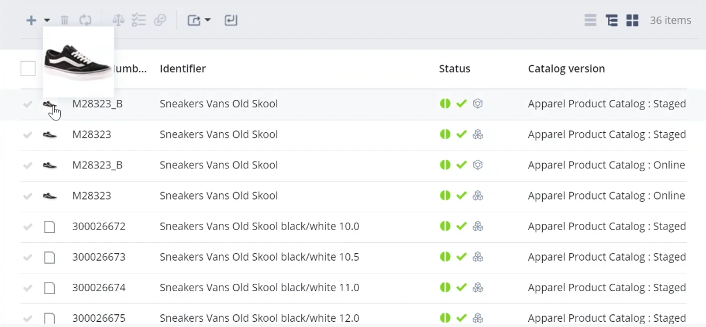Click page icon thumbnail of row 300026674

tap(50, 288)
